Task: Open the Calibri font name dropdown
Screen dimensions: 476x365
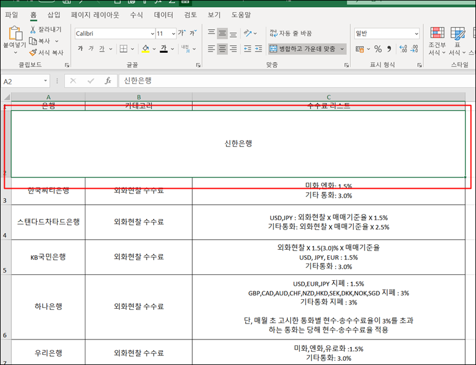Action: click(x=153, y=34)
